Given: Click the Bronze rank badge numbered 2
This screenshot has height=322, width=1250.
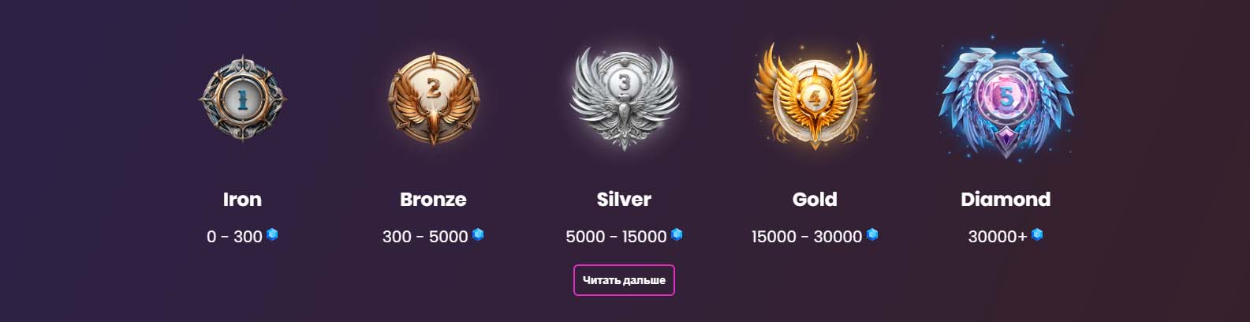Looking at the screenshot, I should click(433, 99).
